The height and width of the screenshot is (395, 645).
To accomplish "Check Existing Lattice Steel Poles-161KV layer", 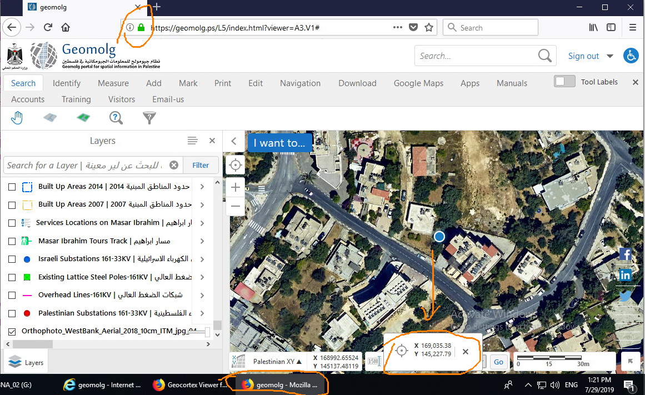I will point(12,277).
